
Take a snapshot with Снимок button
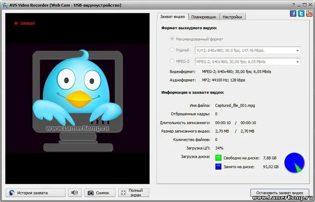pos(100,192)
